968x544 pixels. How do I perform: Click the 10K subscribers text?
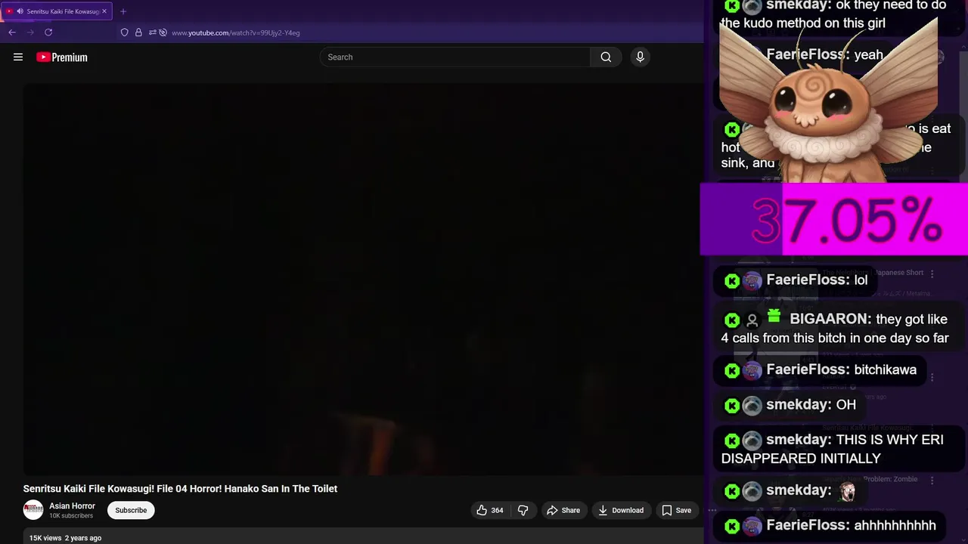tap(71, 516)
